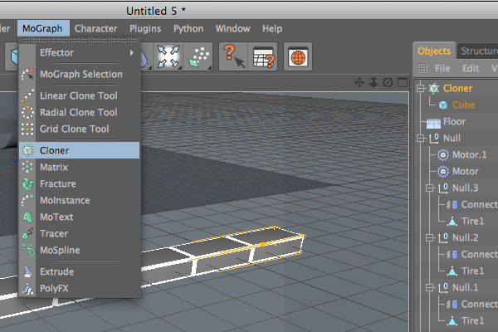Viewport: 498px width, 332px height.
Task: Open the Python menu
Action: click(188, 28)
